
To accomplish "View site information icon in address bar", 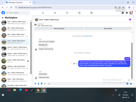I will coord(16,7).
